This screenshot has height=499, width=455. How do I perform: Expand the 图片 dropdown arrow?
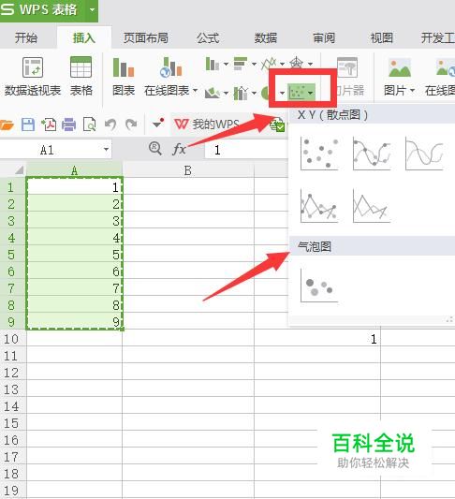(412, 91)
